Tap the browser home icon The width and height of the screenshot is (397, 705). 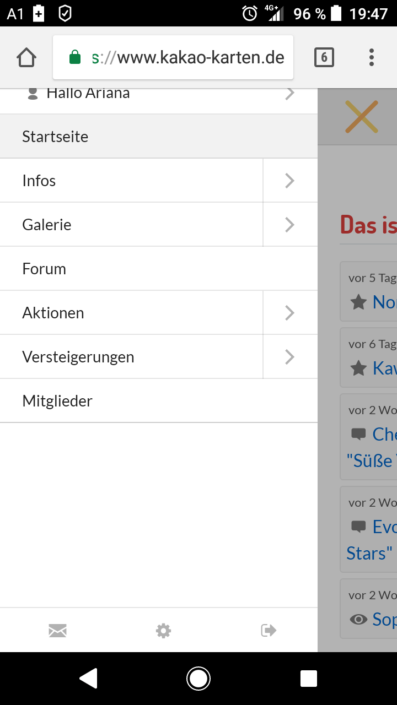(x=26, y=57)
